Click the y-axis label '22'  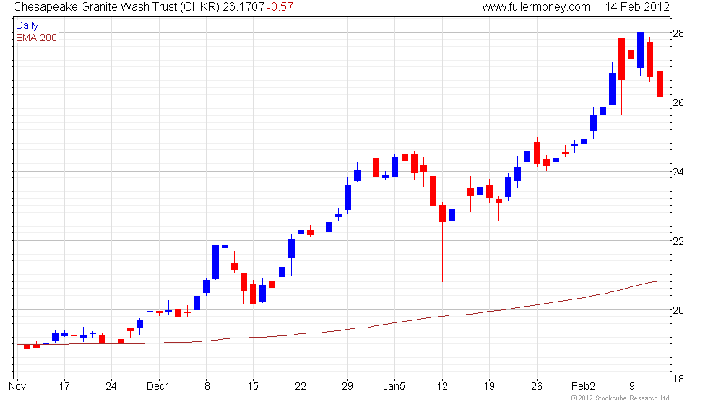click(678, 241)
